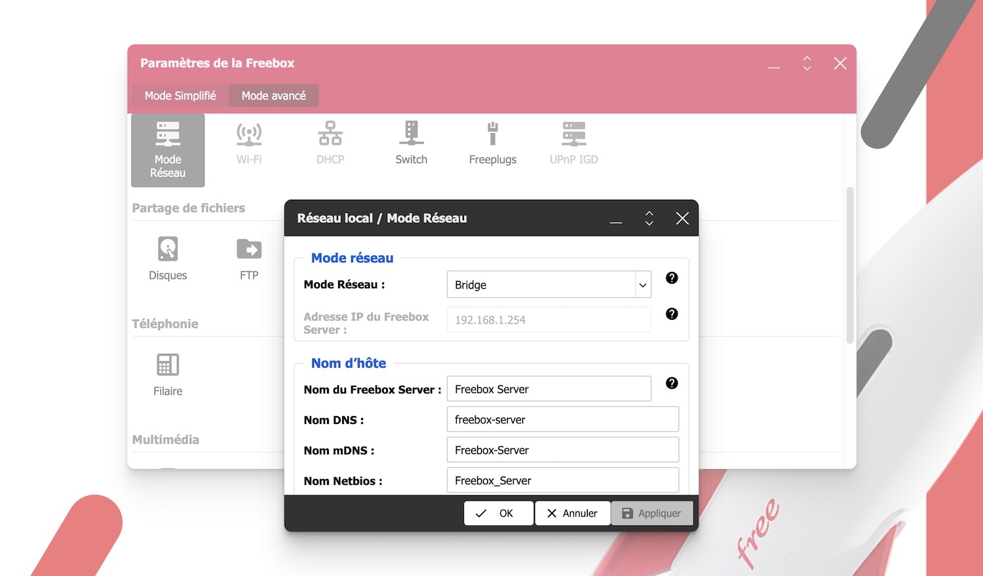
Task: Click the Annuler button
Action: pos(572,513)
